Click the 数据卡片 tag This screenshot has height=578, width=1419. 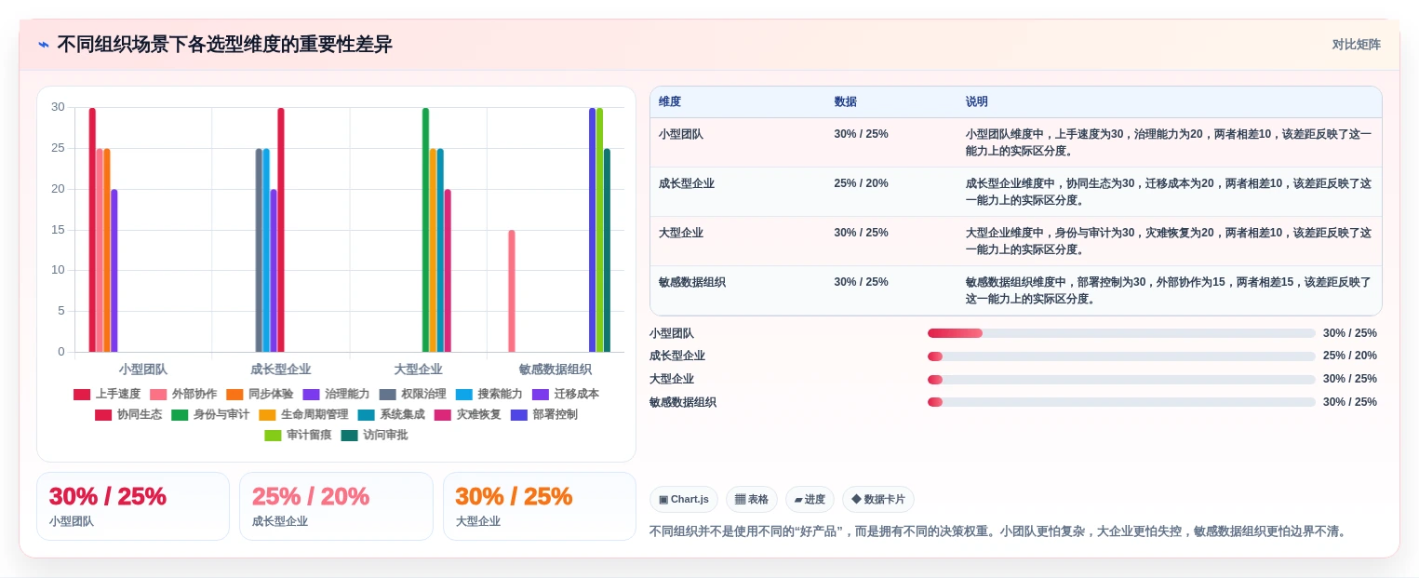[x=878, y=499]
